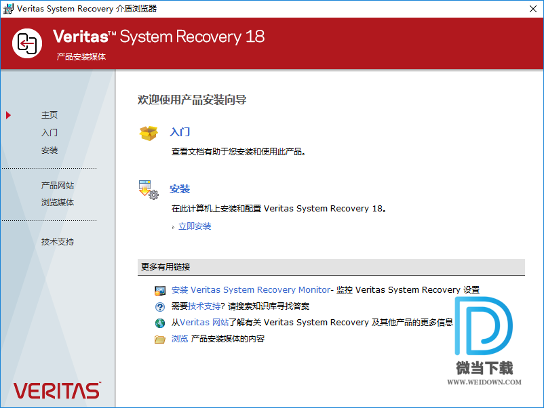
Task: Open 技术支持 in the sidebar
Action: (x=58, y=242)
